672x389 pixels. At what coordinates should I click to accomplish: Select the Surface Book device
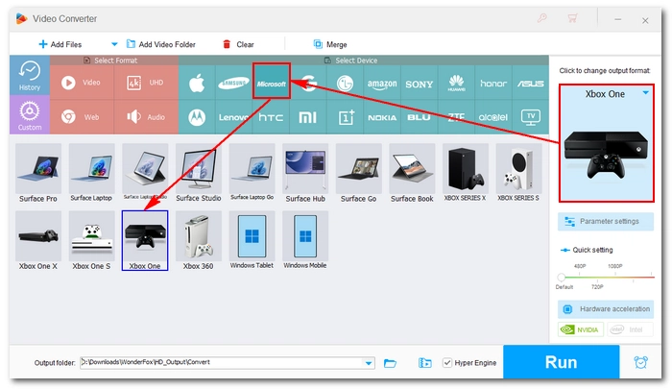point(412,173)
